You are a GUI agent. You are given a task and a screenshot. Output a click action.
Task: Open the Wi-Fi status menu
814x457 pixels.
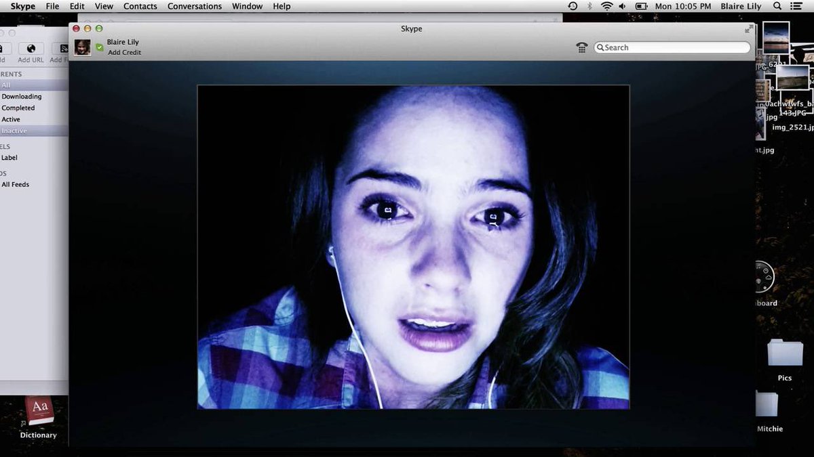[606, 6]
